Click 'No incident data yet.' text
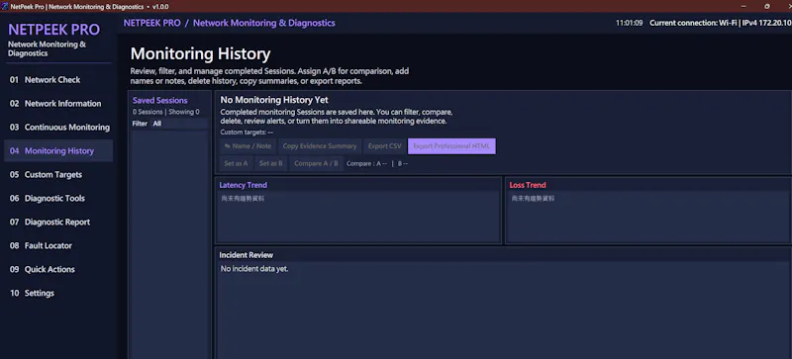The width and height of the screenshot is (792, 359). point(254,269)
